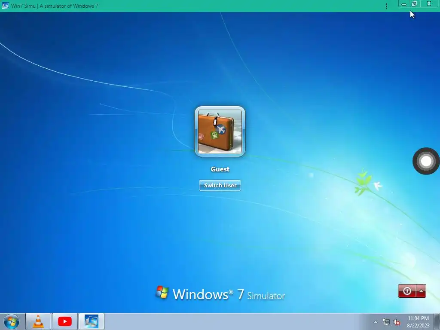Image resolution: width=440 pixels, height=330 pixels.
Task: Expand the shutdown options arrow
Action: pos(421,291)
